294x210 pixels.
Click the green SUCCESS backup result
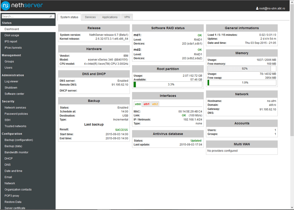pos(121,130)
